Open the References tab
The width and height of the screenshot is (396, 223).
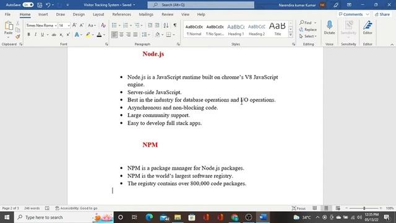tap(121, 14)
